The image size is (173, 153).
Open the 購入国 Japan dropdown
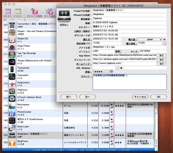(150, 40)
